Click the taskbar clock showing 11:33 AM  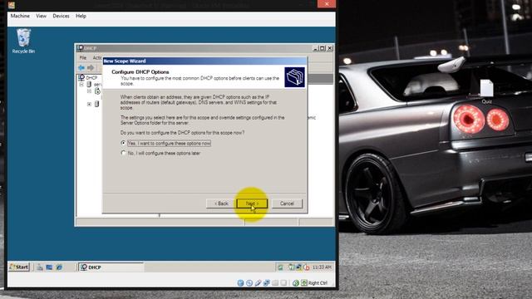(322, 267)
